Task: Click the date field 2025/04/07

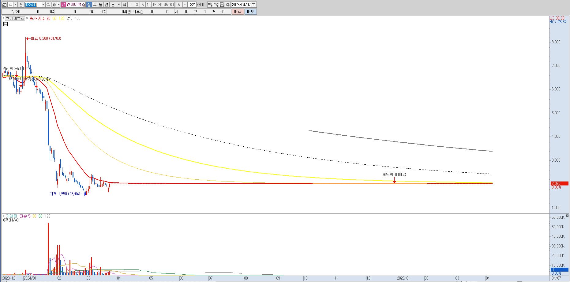Action: click(241, 5)
